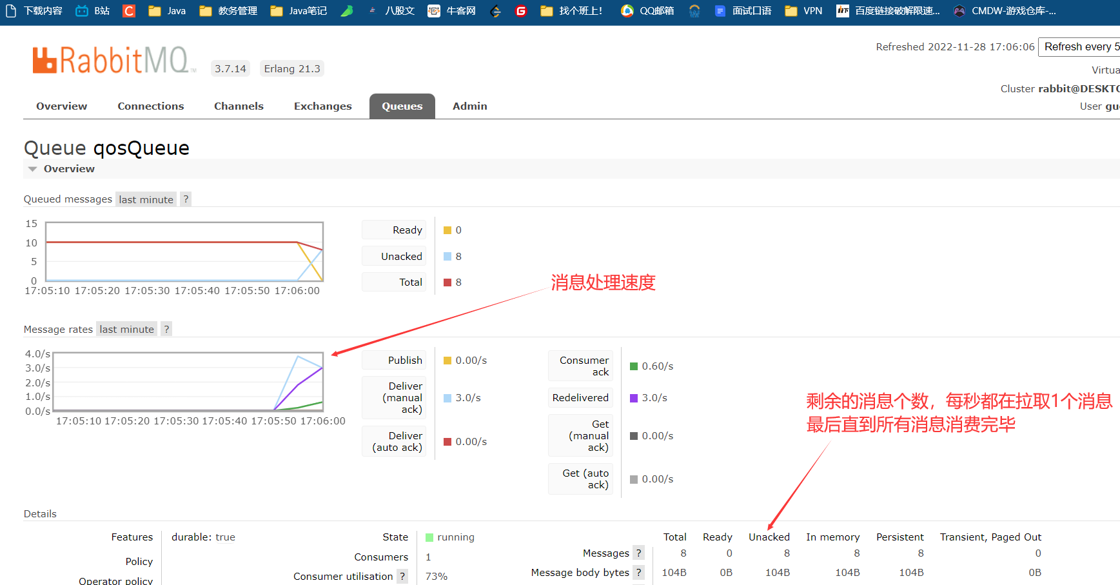Click the Erlang 21.3 version label
Image resolution: width=1120 pixels, height=585 pixels.
(x=292, y=69)
